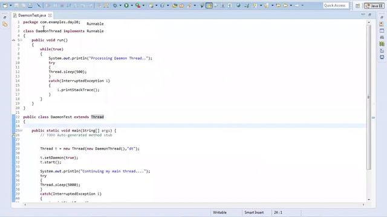Run the program with the green Run button

click(126, 5)
